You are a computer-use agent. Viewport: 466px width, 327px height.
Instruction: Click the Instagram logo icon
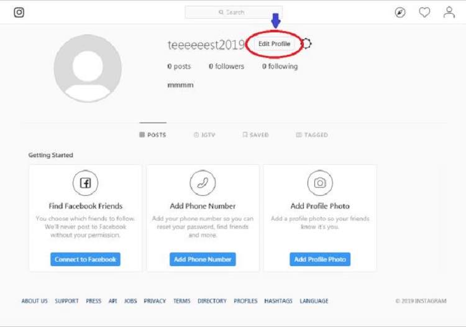click(19, 12)
